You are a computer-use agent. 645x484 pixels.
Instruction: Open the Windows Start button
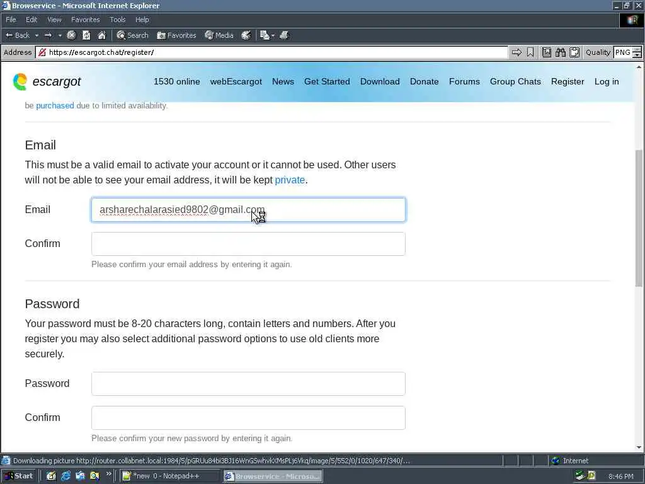[x=19, y=476]
